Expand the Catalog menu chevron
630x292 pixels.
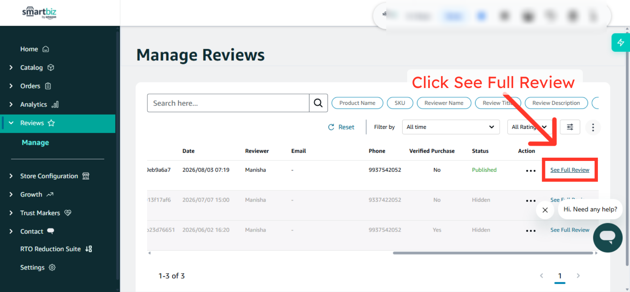(11, 67)
